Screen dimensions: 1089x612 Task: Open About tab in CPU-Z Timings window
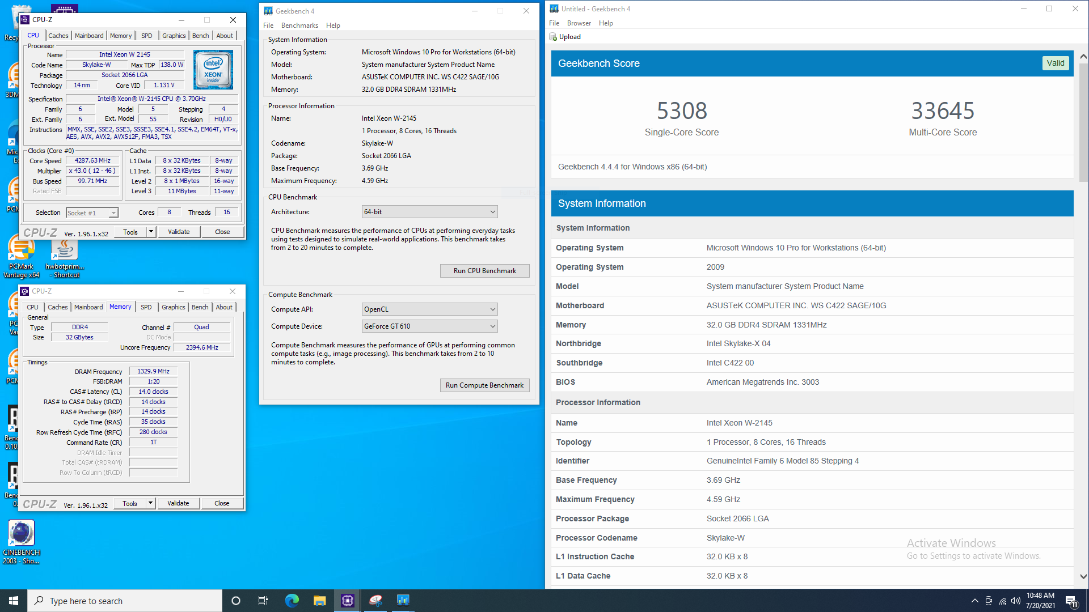coord(224,307)
